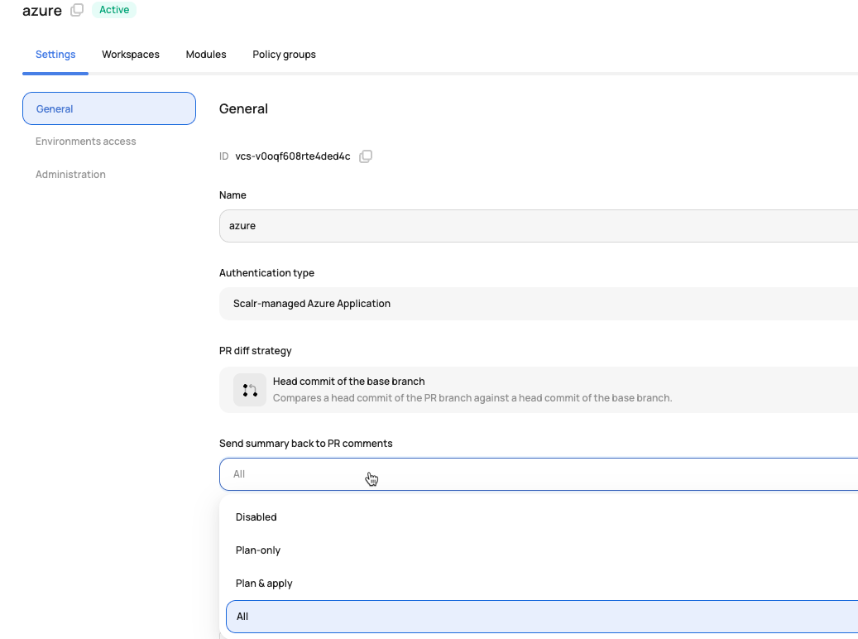Image resolution: width=858 pixels, height=639 pixels.
Task: Copy the azure provider name icon
Action: (77, 10)
